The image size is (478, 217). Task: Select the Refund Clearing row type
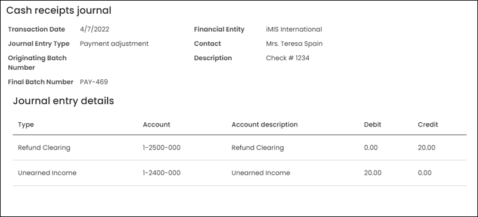click(44, 147)
